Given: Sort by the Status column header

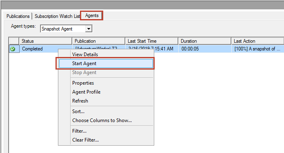Looking at the screenshot, I should 46,41.
